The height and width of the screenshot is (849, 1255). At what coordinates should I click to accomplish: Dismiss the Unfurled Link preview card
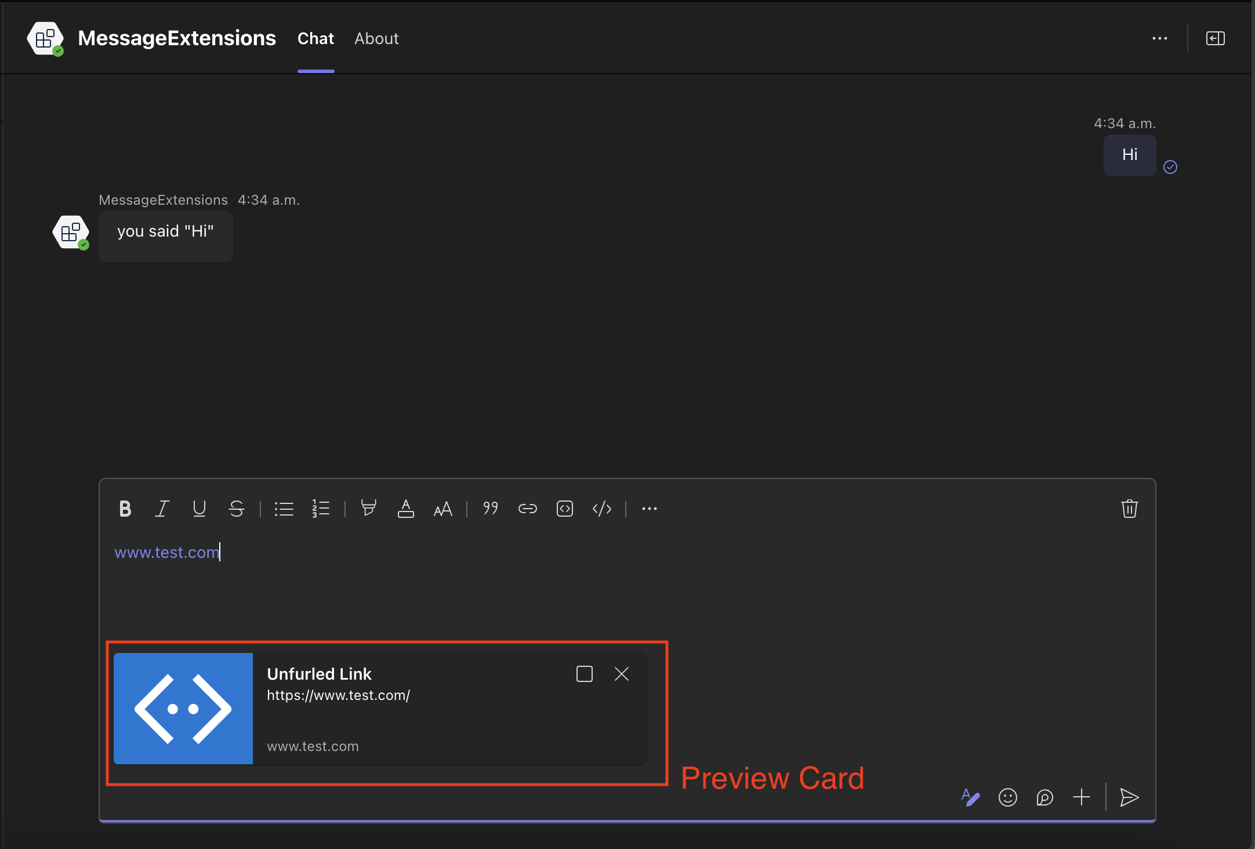click(621, 674)
